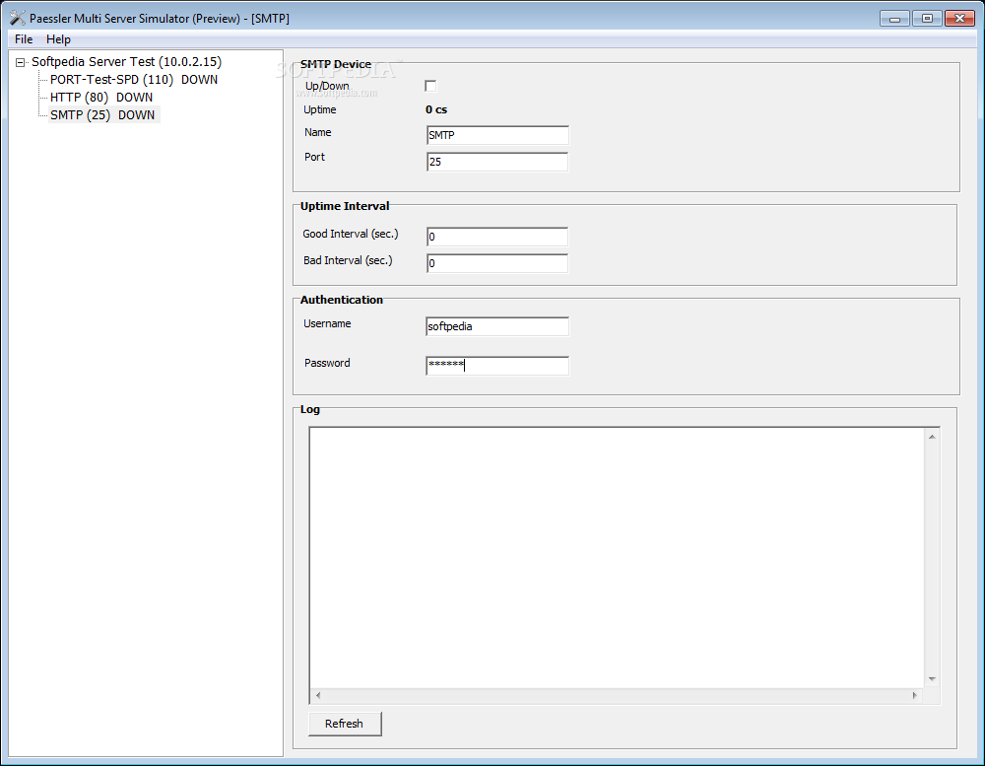Click the application icon in title bar
This screenshot has height=766, width=985.
point(18,18)
